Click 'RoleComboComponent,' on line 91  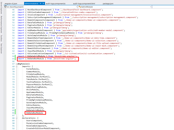37,126
